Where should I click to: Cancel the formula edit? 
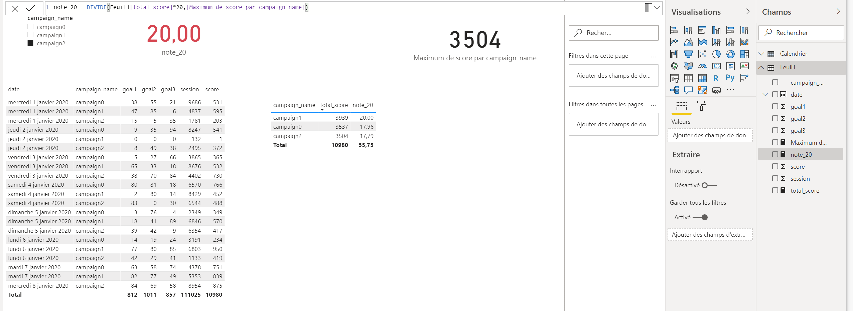pos(15,8)
